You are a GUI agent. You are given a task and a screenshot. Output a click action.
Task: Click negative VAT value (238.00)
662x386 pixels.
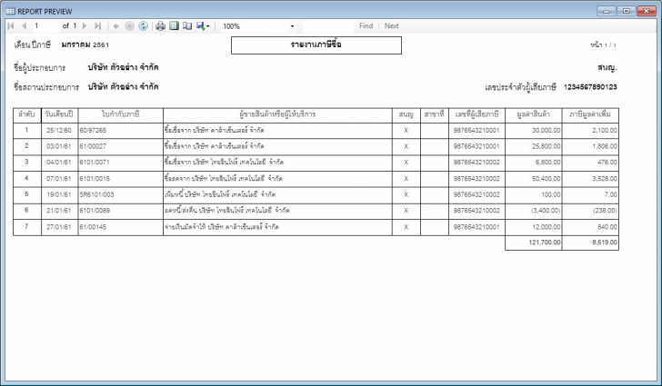pos(605,211)
